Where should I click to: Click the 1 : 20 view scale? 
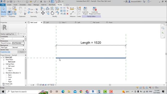click(x=32, y=85)
